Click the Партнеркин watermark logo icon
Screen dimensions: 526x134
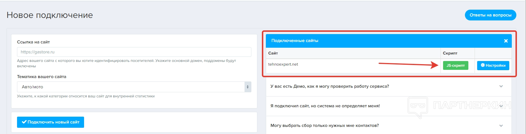click(418, 107)
